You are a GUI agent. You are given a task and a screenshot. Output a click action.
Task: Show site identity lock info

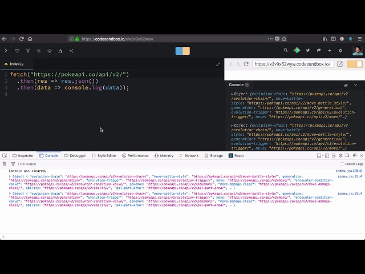(x=77, y=39)
